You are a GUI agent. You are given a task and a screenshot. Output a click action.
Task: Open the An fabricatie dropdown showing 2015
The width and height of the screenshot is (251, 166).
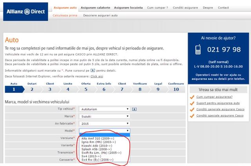click(x=105, y=123)
